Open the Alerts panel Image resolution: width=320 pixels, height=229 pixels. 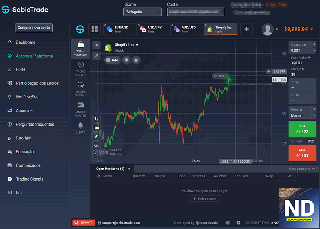click(x=80, y=128)
